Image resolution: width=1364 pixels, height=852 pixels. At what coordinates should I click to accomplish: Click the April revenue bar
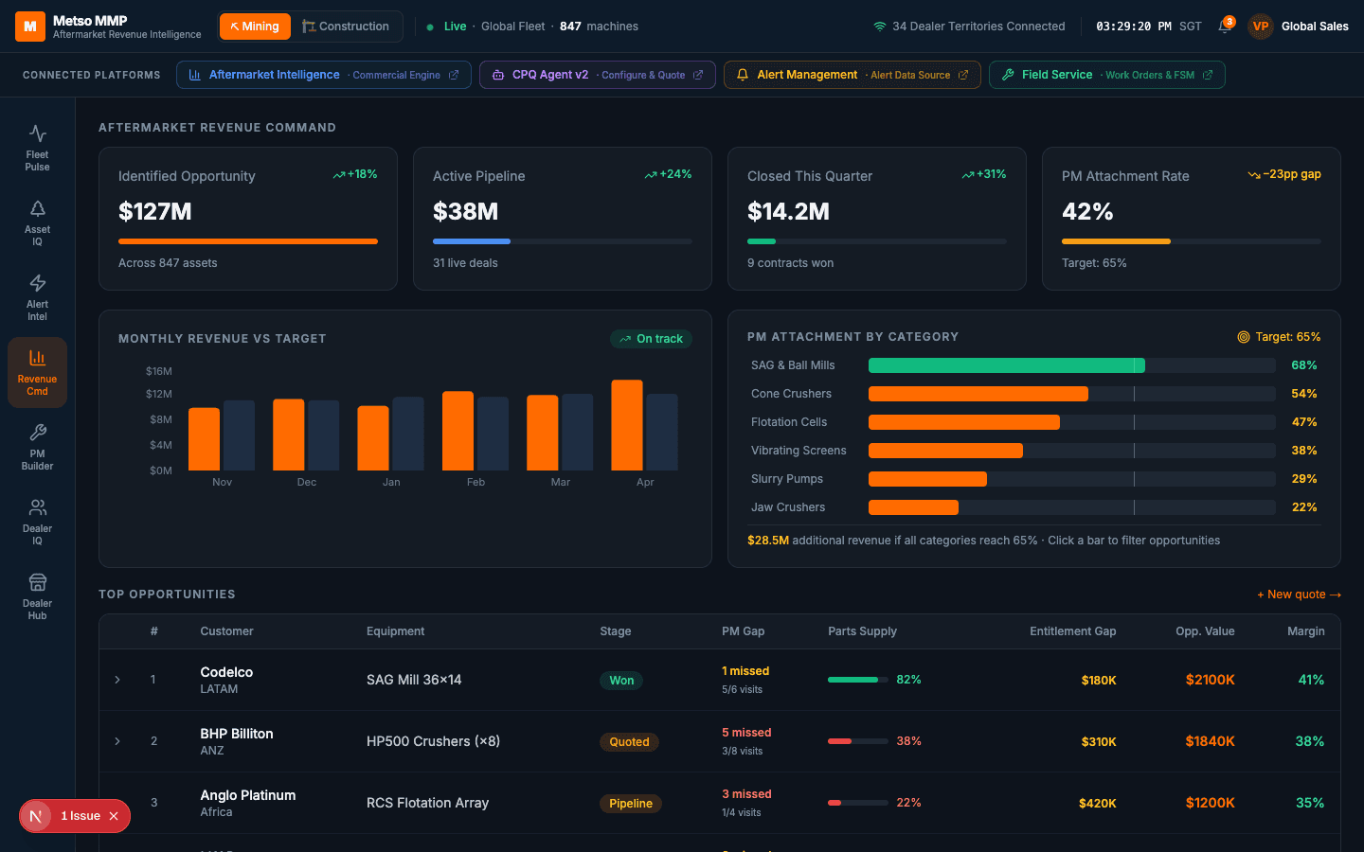click(627, 425)
